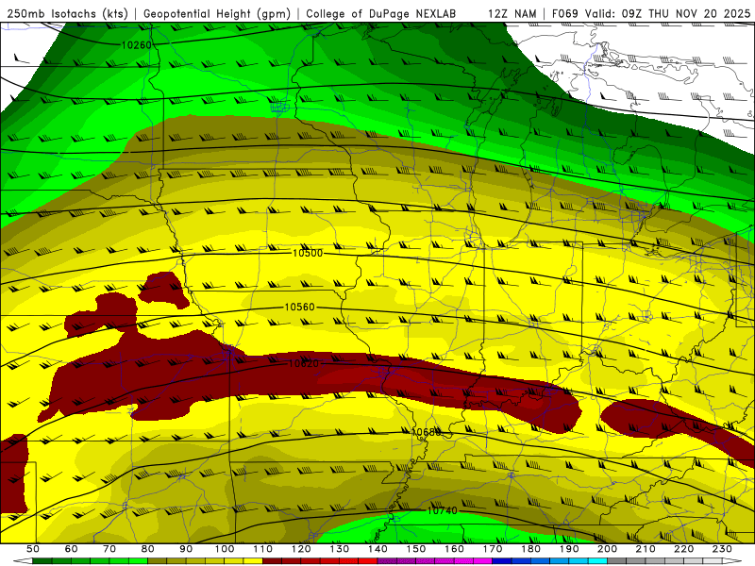Click the 180 tick label on color scale
The height and width of the screenshot is (566, 755).
tap(530, 549)
